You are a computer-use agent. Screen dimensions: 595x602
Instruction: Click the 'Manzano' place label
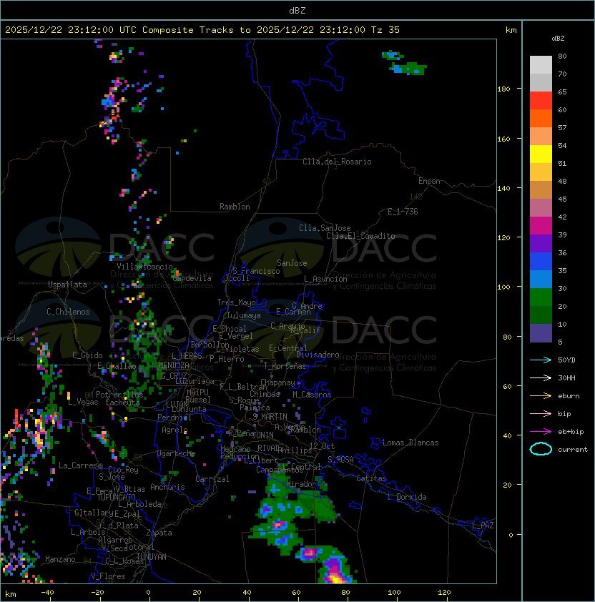pos(60,559)
